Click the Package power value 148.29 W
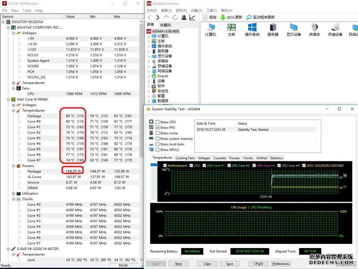The height and width of the screenshot is (269, 358). pyautogui.click(x=73, y=171)
